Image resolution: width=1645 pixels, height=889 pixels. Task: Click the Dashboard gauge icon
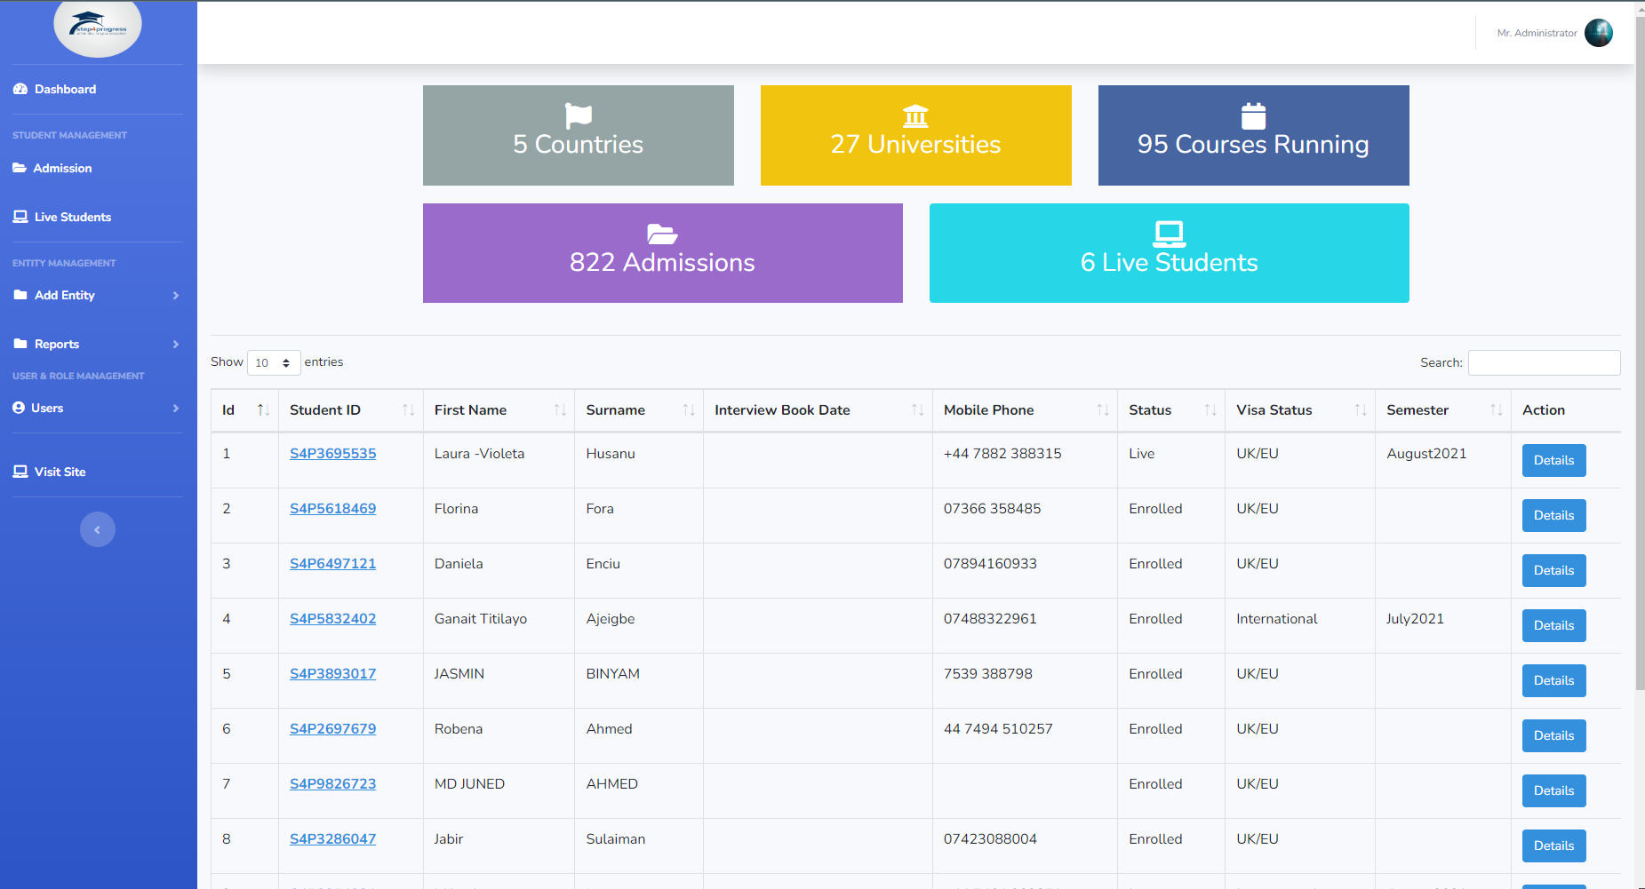click(20, 89)
